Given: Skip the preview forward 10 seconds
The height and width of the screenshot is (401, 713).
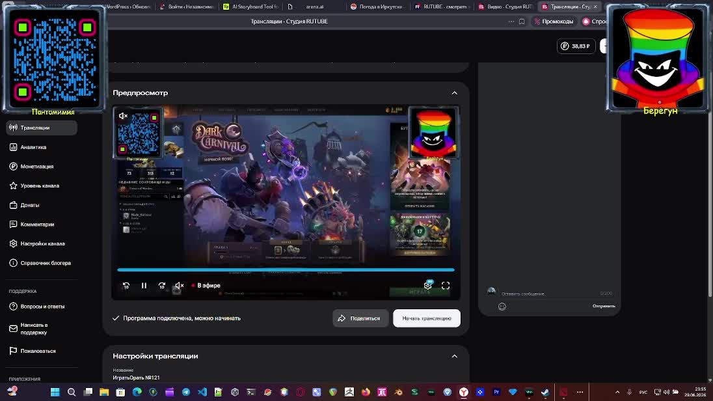Looking at the screenshot, I should pos(161,286).
